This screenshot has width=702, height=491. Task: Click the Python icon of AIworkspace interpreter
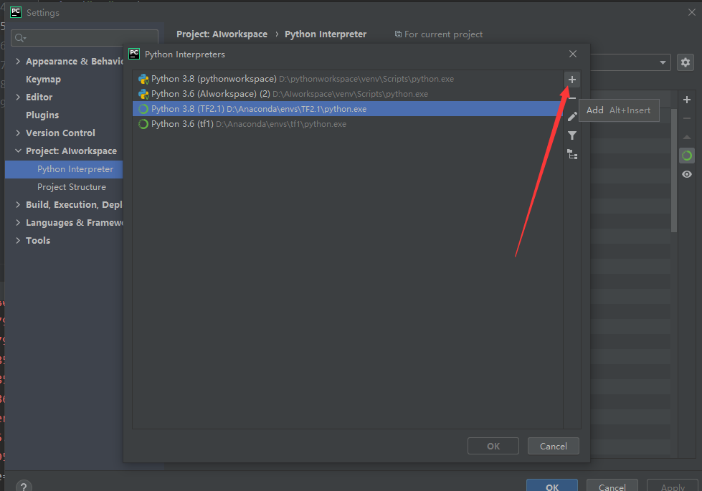click(143, 94)
